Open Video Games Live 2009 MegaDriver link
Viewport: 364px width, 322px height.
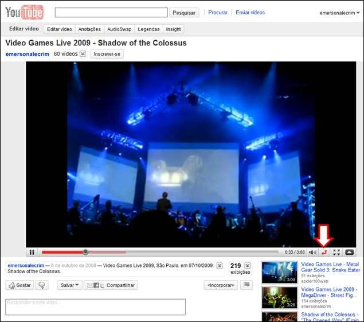pos(328,292)
